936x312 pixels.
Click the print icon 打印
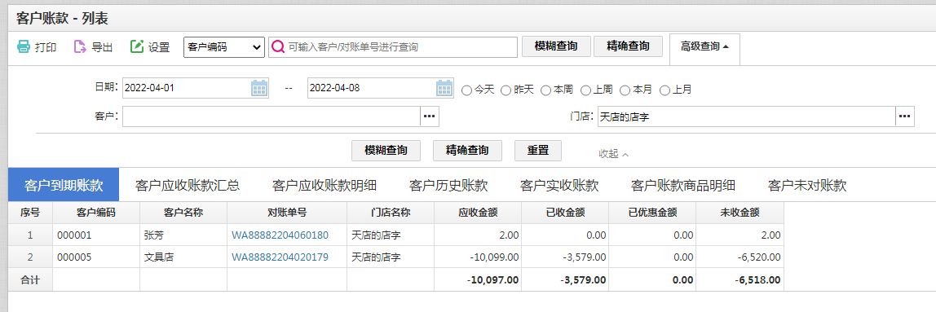24,47
